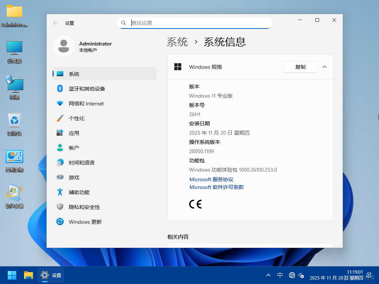Viewport: 379px width, 284px height.
Task: Click the Bluetooth icon beside 蓝牙和其他设备
Action: [60, 88]
